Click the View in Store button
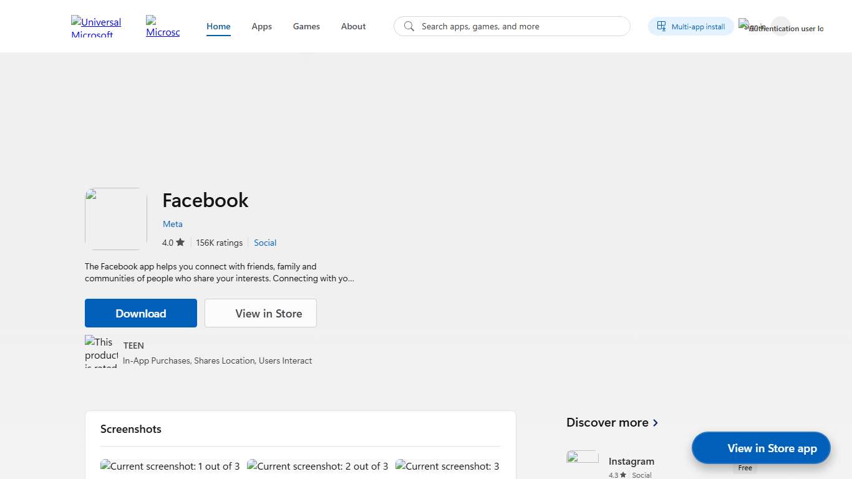Viewport: 852px width, 479px height. pos(260,313)
